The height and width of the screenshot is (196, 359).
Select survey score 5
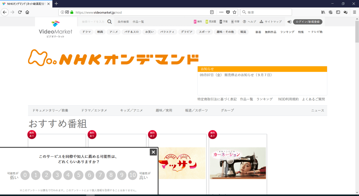coord(79,175)
